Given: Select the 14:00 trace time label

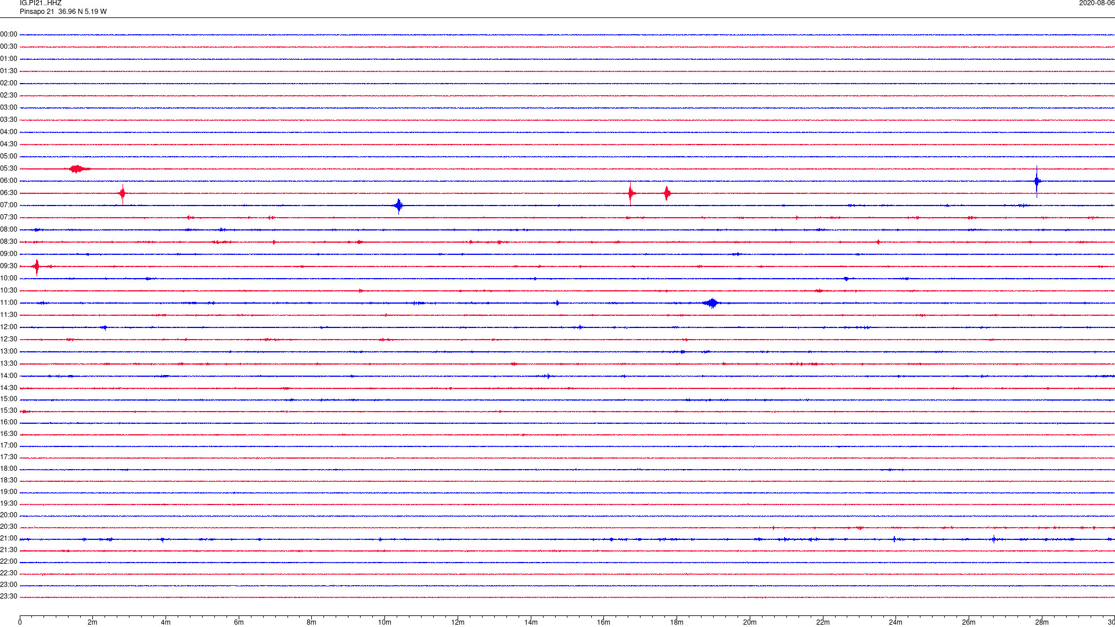Looking at the screenshot, I should [x=9, y=376].
